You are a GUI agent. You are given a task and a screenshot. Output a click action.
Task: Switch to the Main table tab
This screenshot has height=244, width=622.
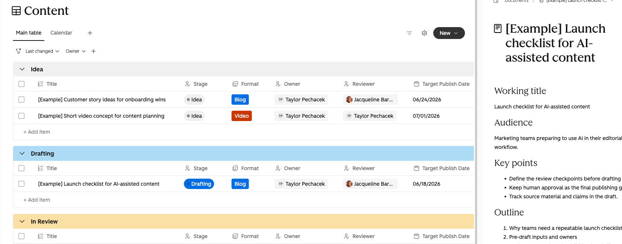(29, 33)
